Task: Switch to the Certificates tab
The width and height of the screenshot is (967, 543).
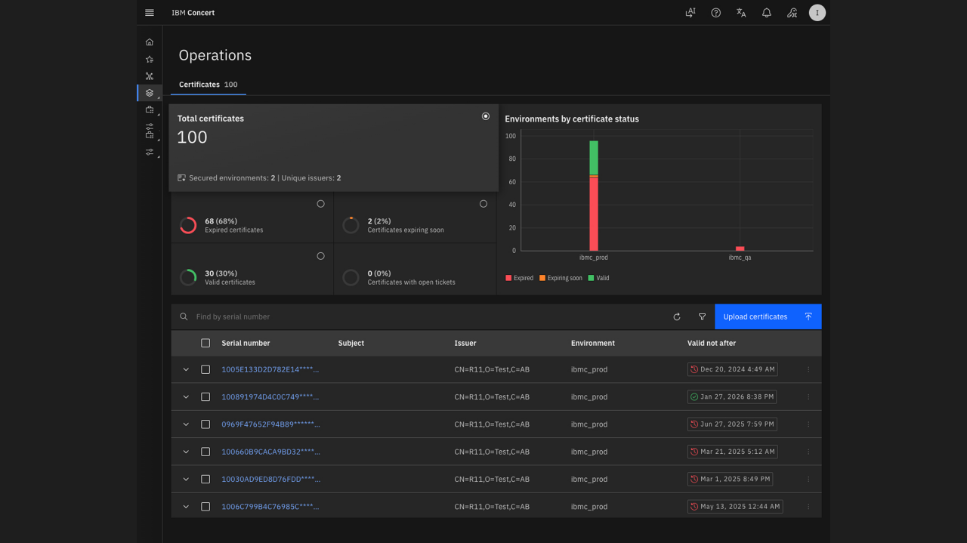Action: pyautogui.click(x=209, y=85)
